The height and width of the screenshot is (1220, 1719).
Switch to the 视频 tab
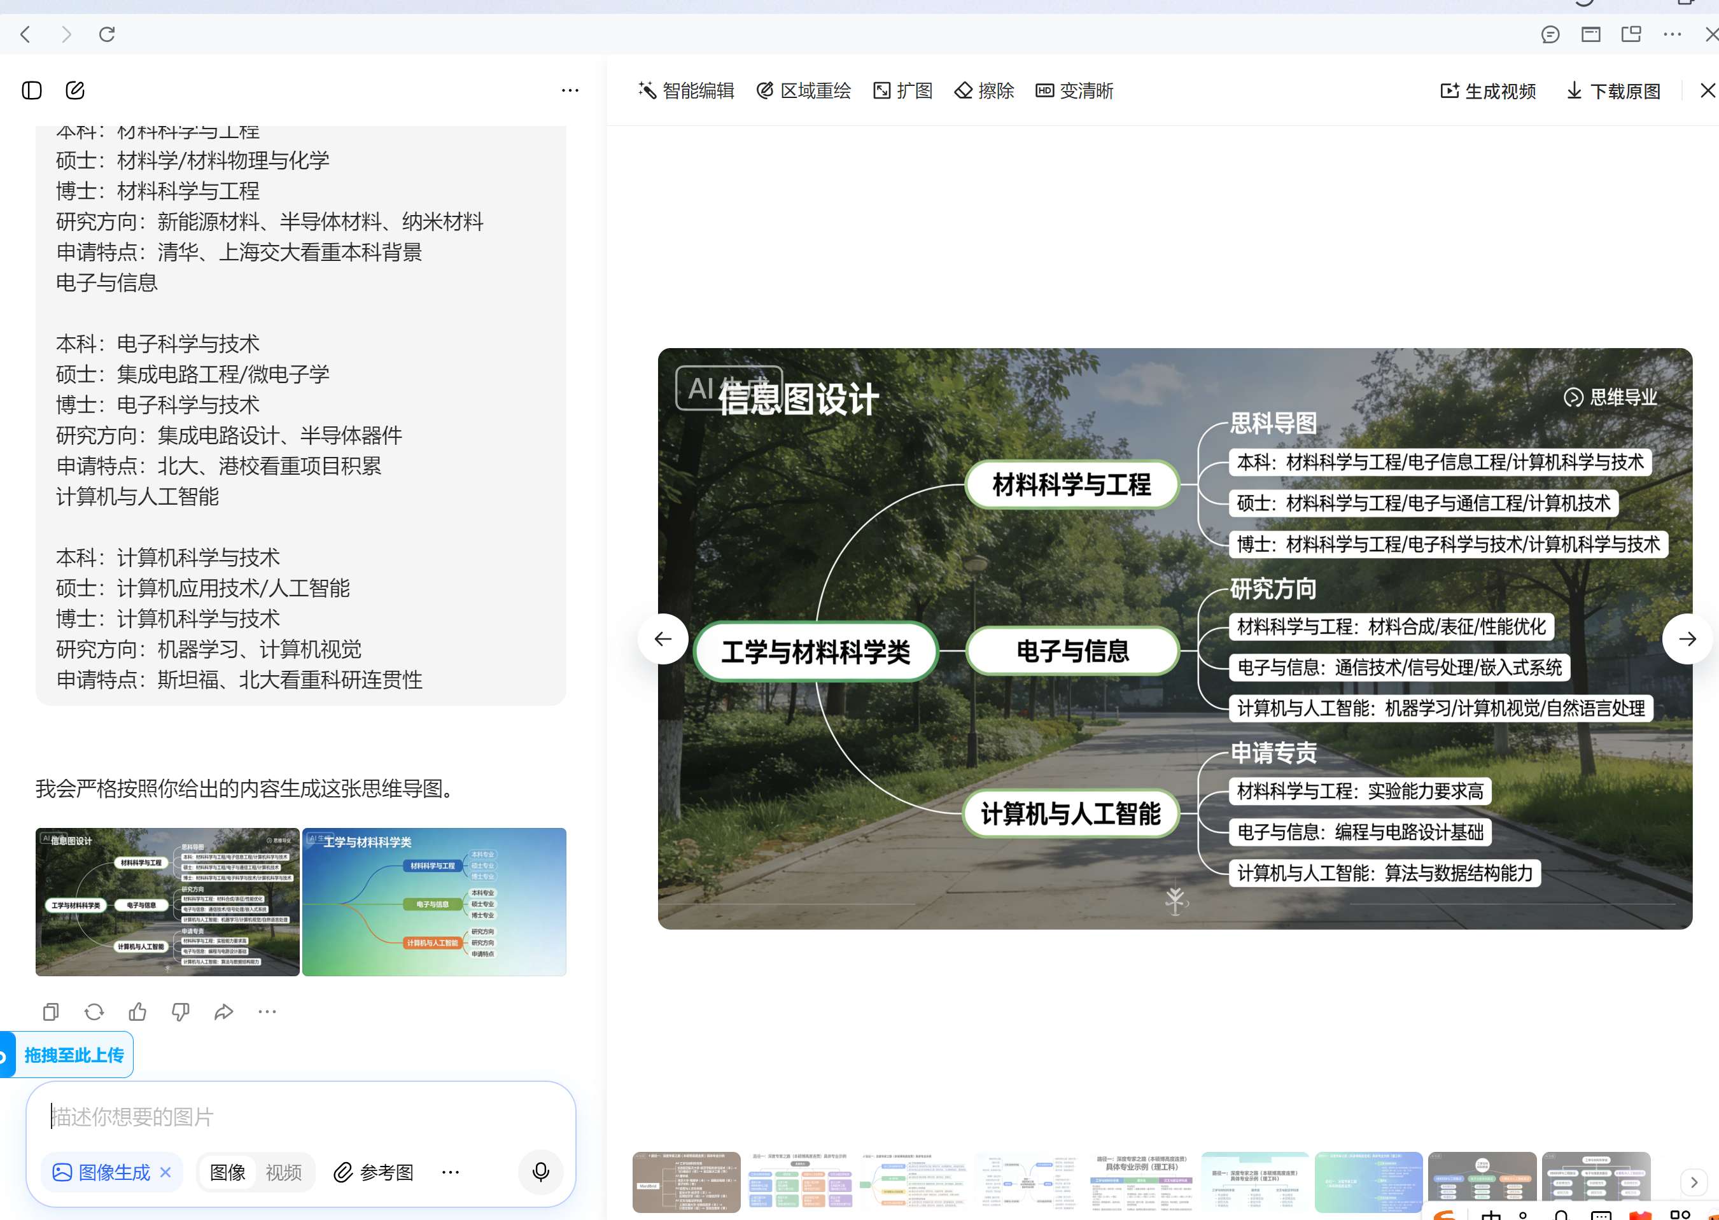(x=283, y=1172)
